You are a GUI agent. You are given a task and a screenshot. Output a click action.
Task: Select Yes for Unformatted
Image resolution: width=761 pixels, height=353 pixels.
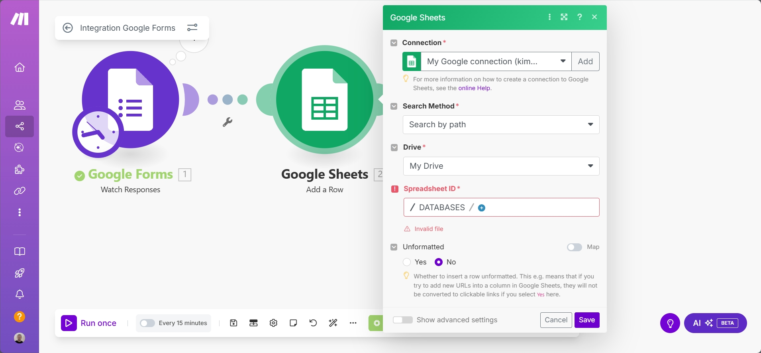[407, 262]
